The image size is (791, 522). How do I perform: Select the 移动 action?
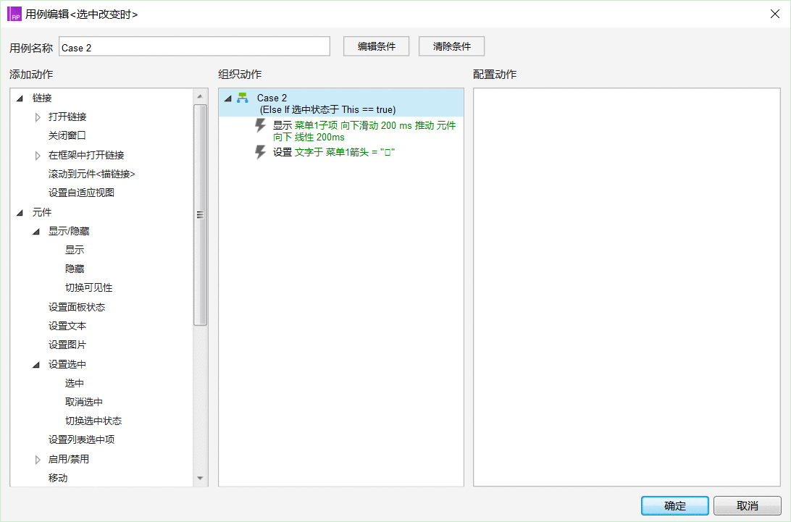coord(58,478)
